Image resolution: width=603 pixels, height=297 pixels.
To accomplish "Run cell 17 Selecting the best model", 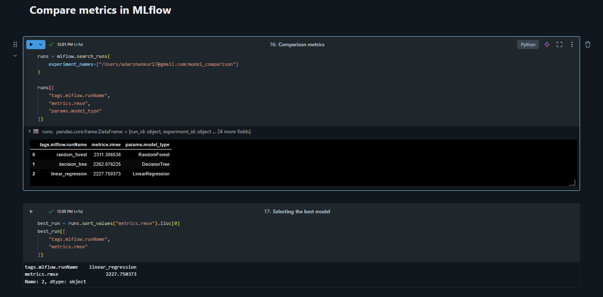I will click(31, 212).
